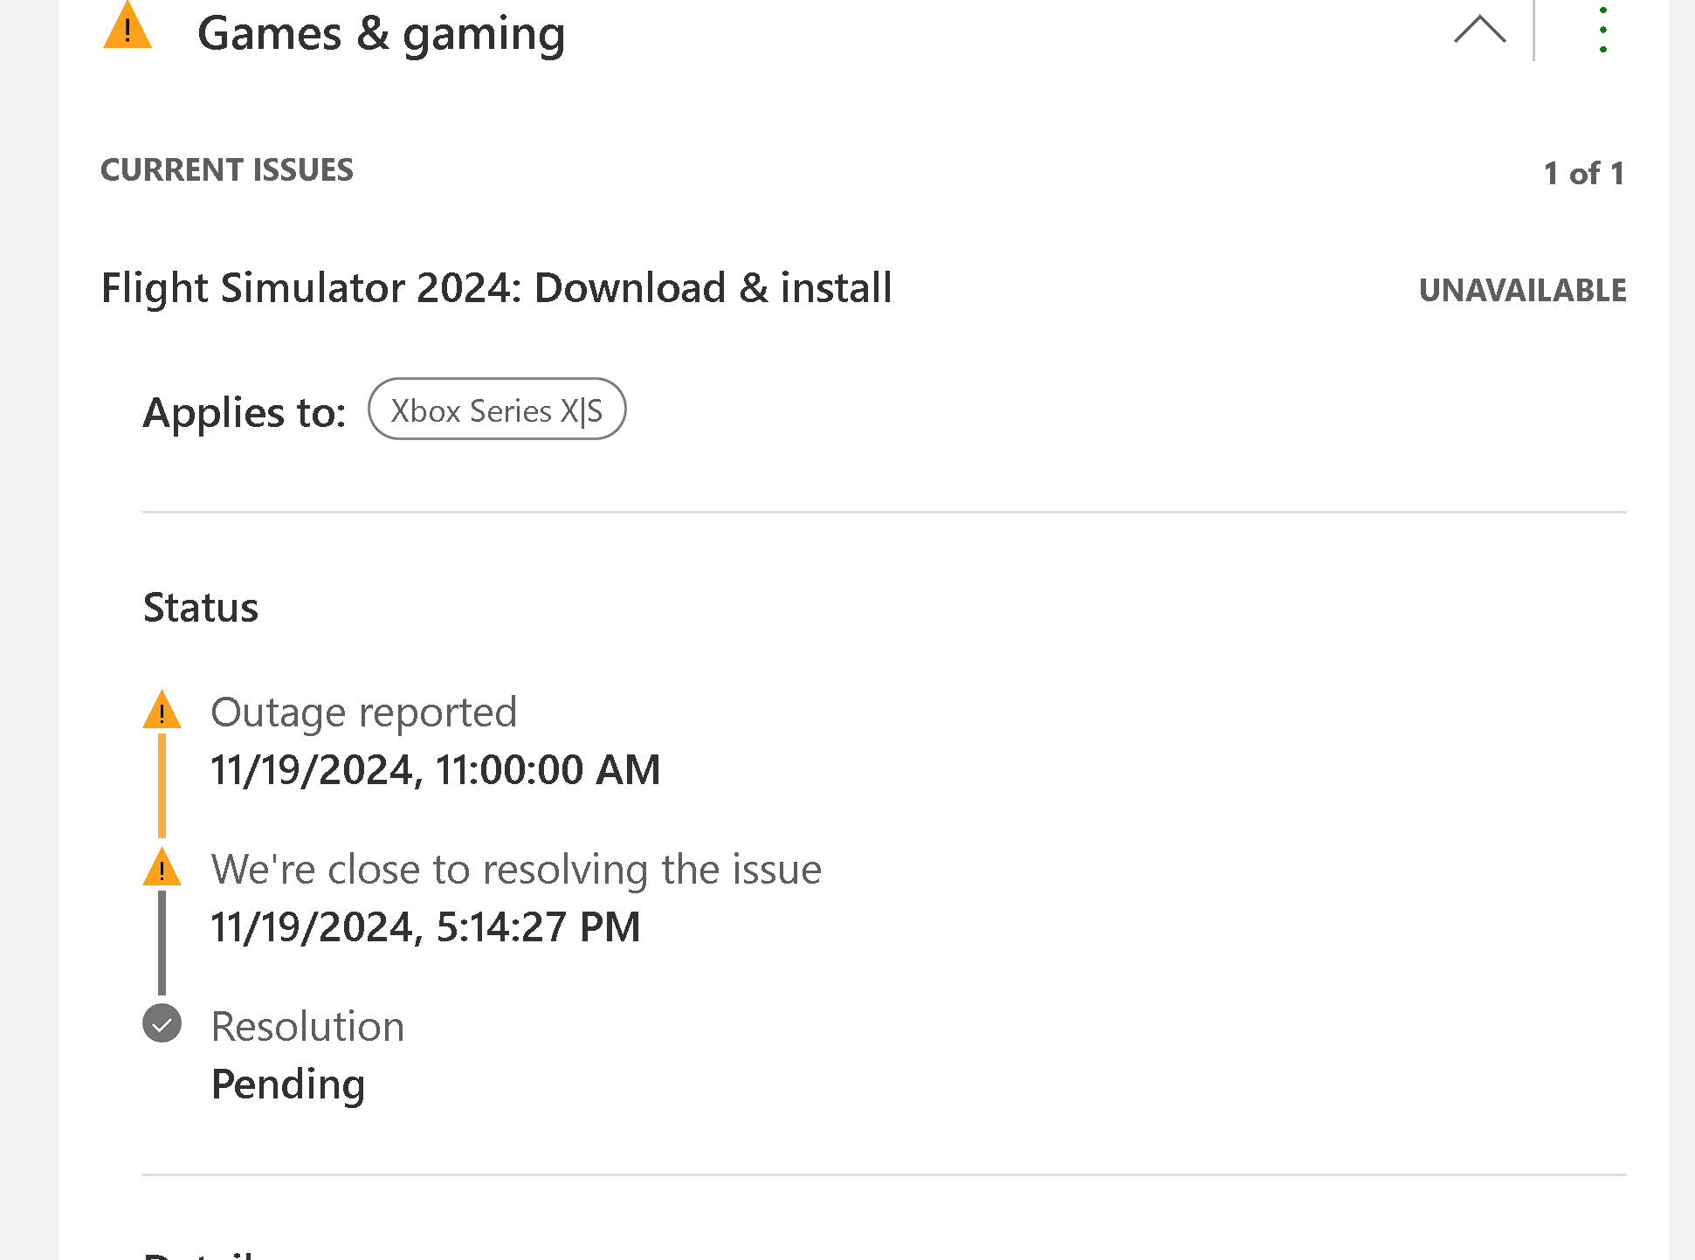
Task: Click the 11:00:00 AM outage timestamp
Action: point(435,770)
